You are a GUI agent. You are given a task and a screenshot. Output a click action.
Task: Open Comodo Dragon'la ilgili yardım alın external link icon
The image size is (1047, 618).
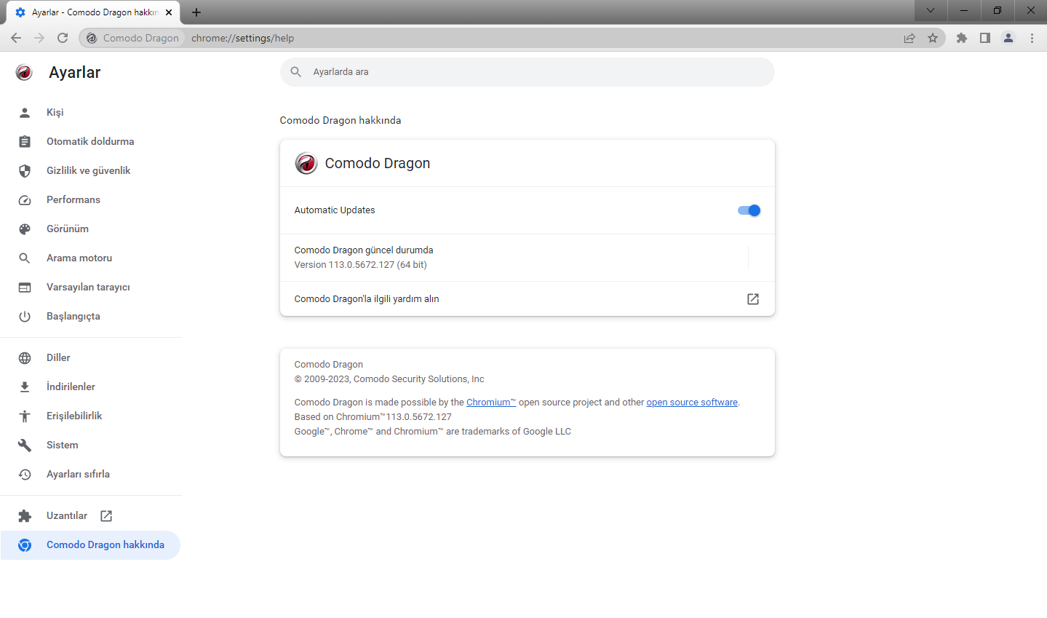(753, 299)
